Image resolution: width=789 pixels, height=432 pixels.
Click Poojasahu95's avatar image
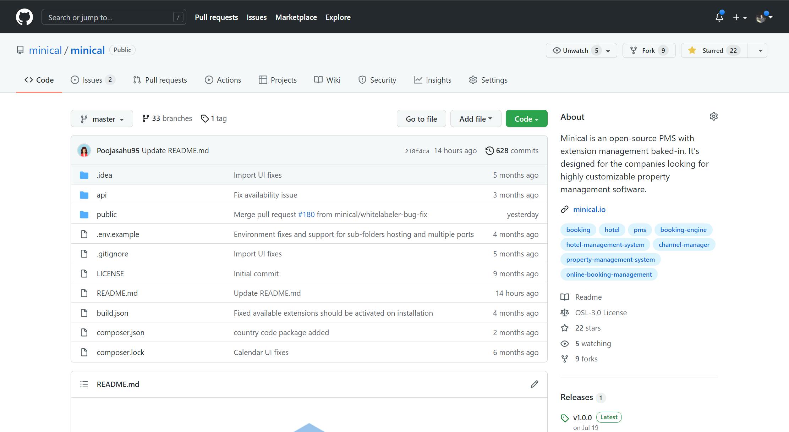tap(84, 151)
